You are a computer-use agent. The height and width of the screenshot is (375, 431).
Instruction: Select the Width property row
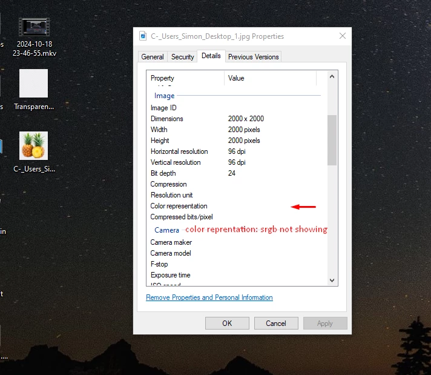[237, 130]
